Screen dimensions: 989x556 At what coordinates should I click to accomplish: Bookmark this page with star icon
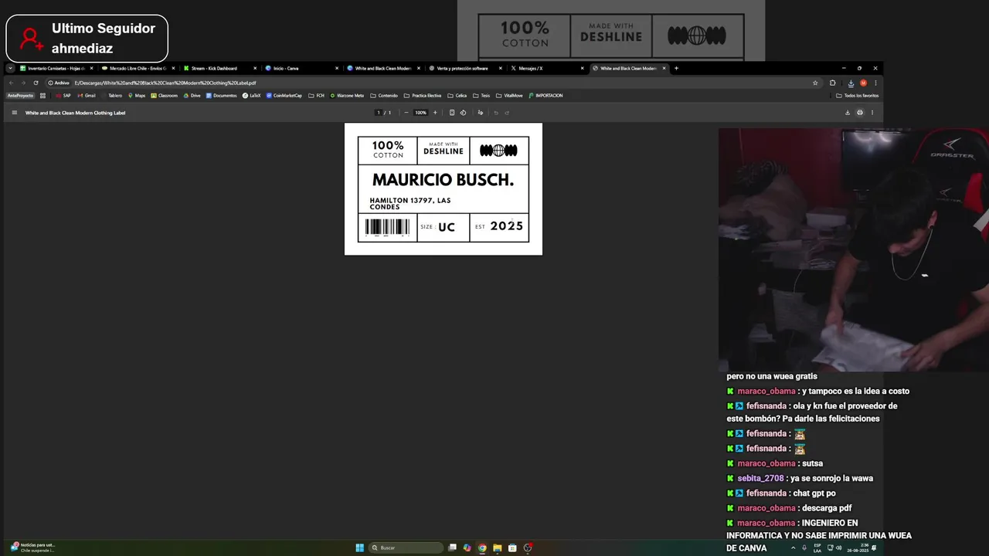815,83
